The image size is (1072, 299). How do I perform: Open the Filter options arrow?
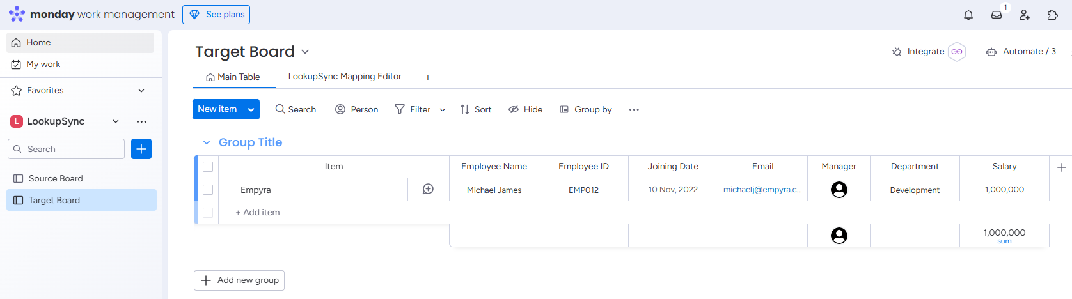[x=443, y=109]
